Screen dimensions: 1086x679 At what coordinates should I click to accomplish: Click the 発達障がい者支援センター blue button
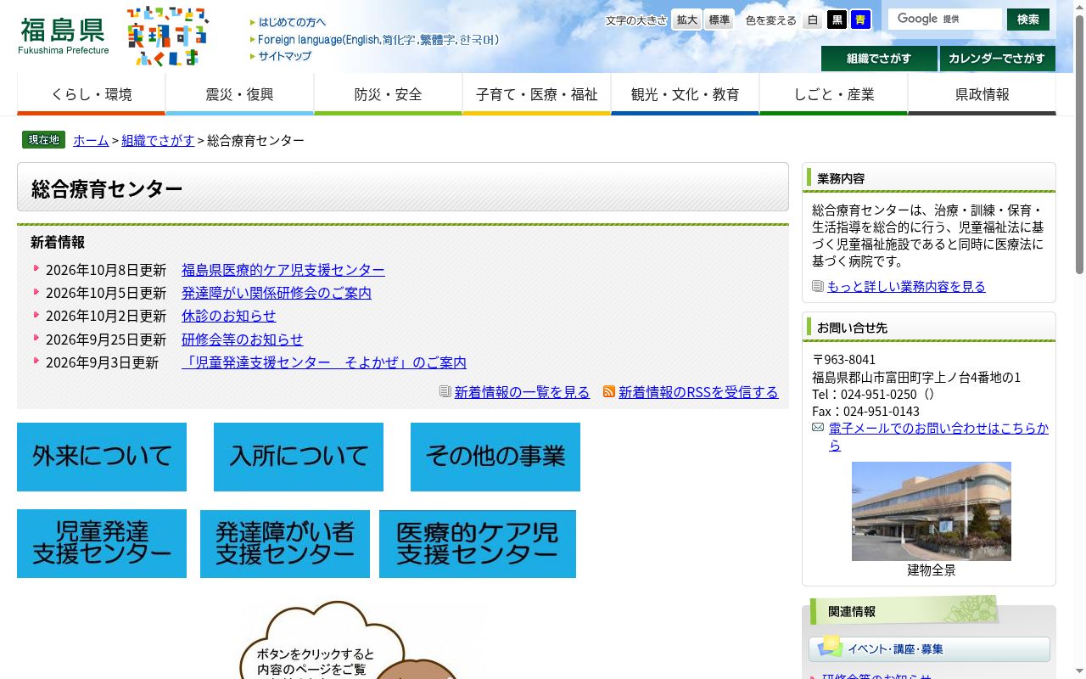pos(285,543)
